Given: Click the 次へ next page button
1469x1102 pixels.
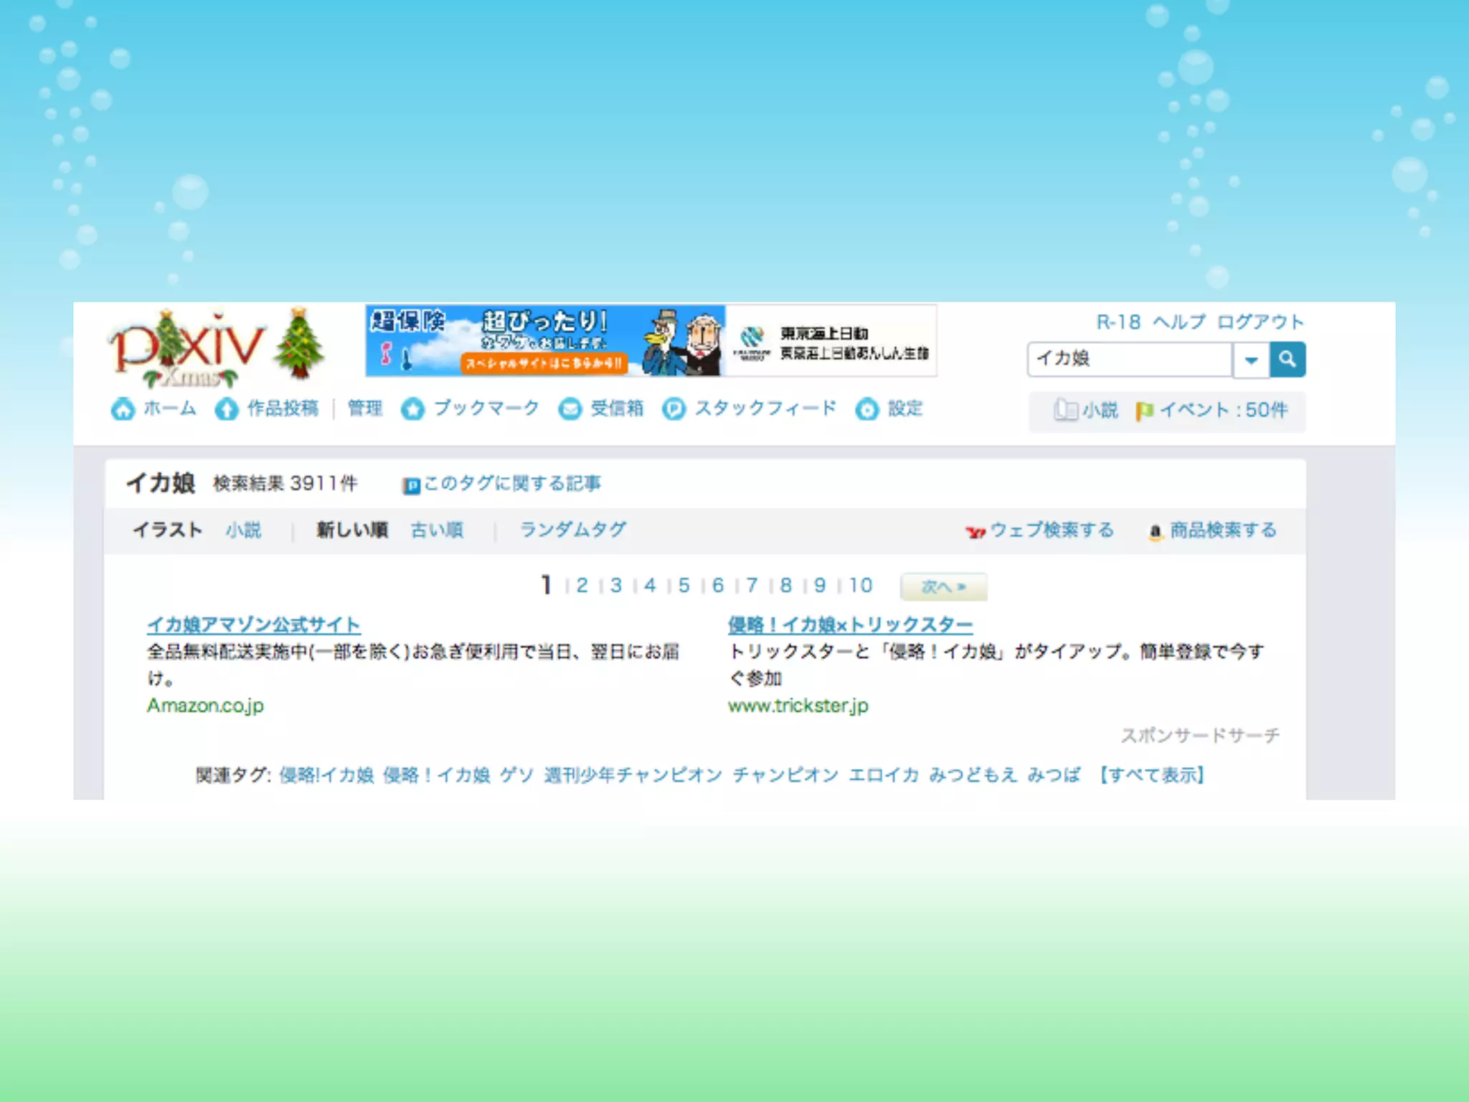Looking at the screenshot, I should 943,587.
